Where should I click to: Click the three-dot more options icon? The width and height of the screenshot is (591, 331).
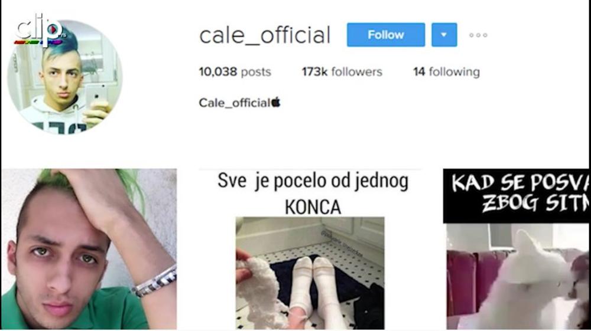pos(478,35)
